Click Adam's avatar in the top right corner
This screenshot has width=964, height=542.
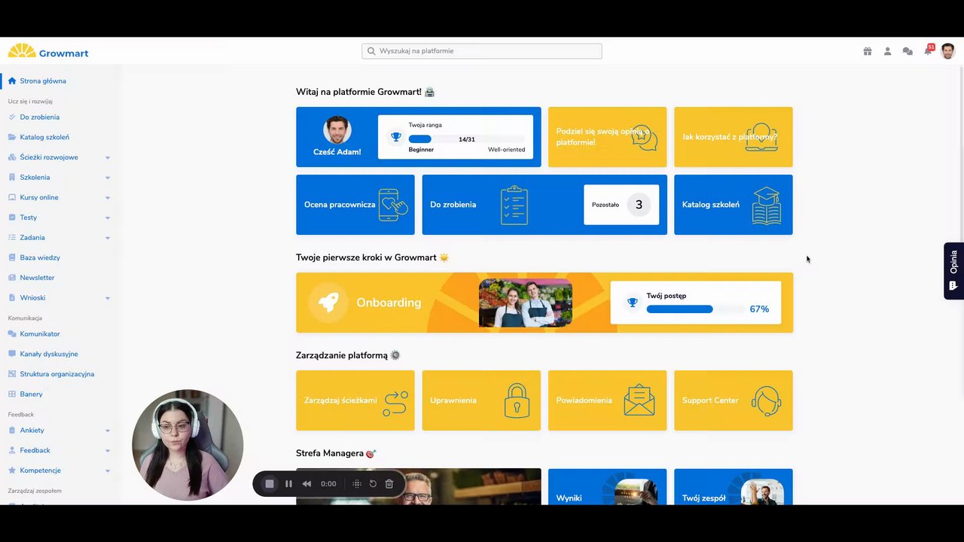coord(948,50)
